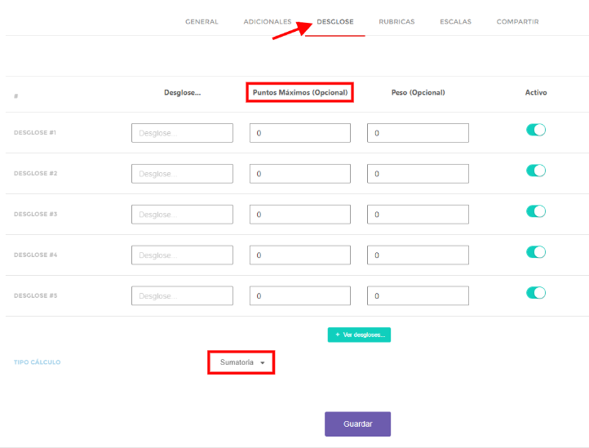
Task: Select Puntos Máximos field for Desglose #2
Action: tap(300, 174)
